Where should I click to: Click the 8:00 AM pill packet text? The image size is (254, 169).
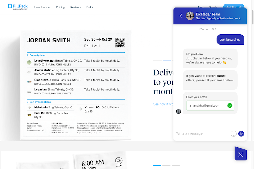(93, 163)
